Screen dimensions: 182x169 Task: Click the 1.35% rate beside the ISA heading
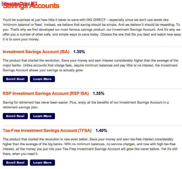coord(79,52)
